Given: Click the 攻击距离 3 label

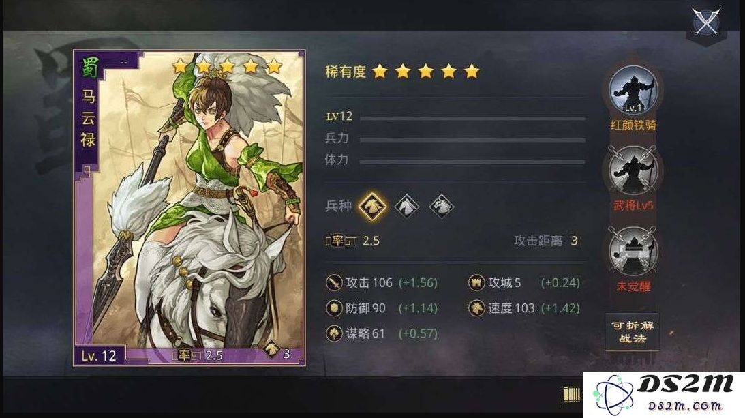Looking at the screenshot, I should 546,241.
